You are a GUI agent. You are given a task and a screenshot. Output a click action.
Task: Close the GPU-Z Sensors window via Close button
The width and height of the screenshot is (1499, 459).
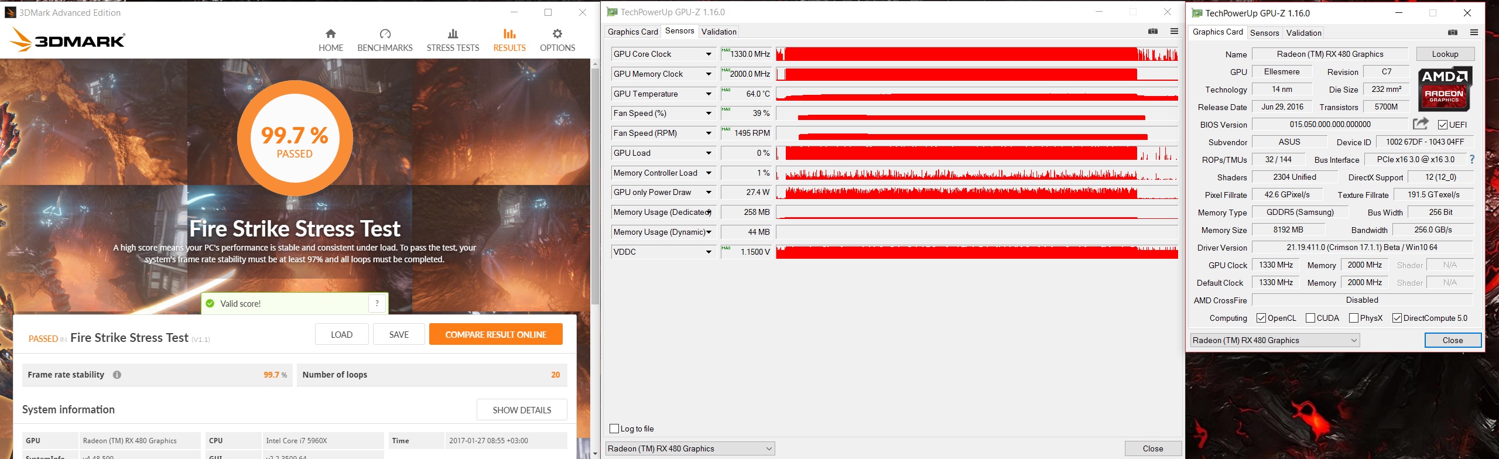pyautogui.click(x=1153, y=448)
